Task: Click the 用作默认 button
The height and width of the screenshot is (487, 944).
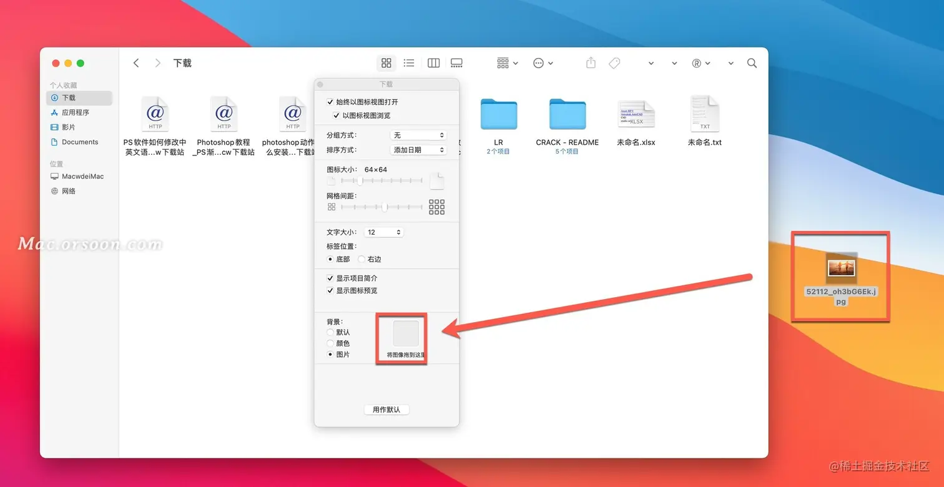Action: coord(386,410)
